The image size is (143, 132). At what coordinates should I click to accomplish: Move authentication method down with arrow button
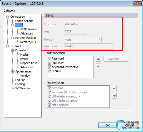pyautogui.click(x=98, y=66)
